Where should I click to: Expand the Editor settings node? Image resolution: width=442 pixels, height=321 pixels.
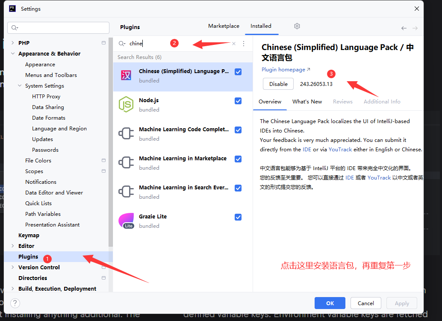[12, 246]
